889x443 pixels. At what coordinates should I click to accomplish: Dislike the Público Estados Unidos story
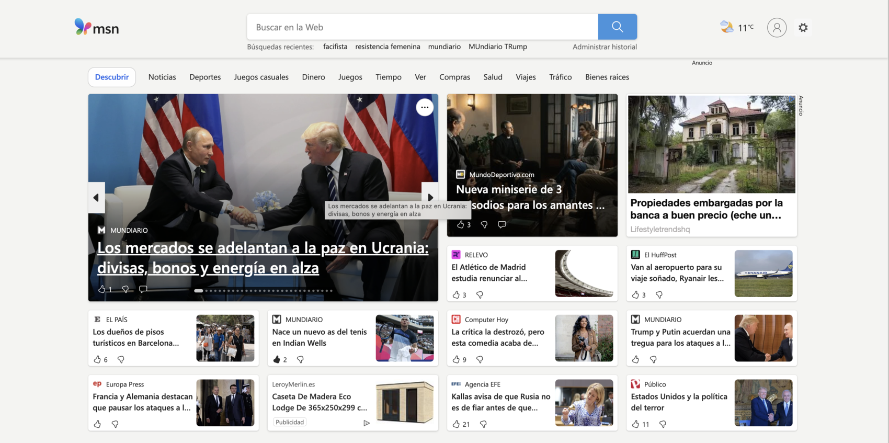point(663,424)
